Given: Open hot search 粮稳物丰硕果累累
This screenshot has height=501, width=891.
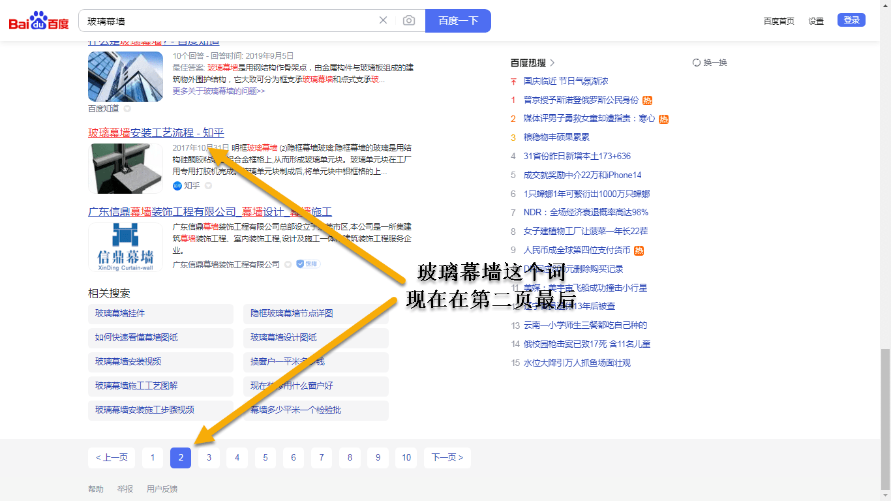Looking at the screenshot, I should [x=556, y=138].
